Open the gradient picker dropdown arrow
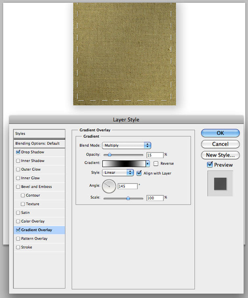This screenshot has width=248, height=298. click(148, 163)
